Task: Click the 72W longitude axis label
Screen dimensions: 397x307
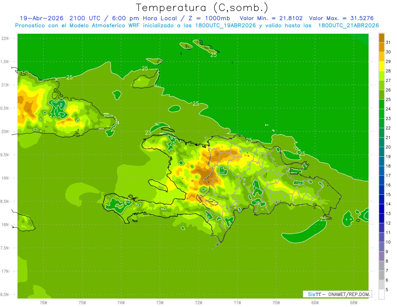Action: tap(198, 302)
